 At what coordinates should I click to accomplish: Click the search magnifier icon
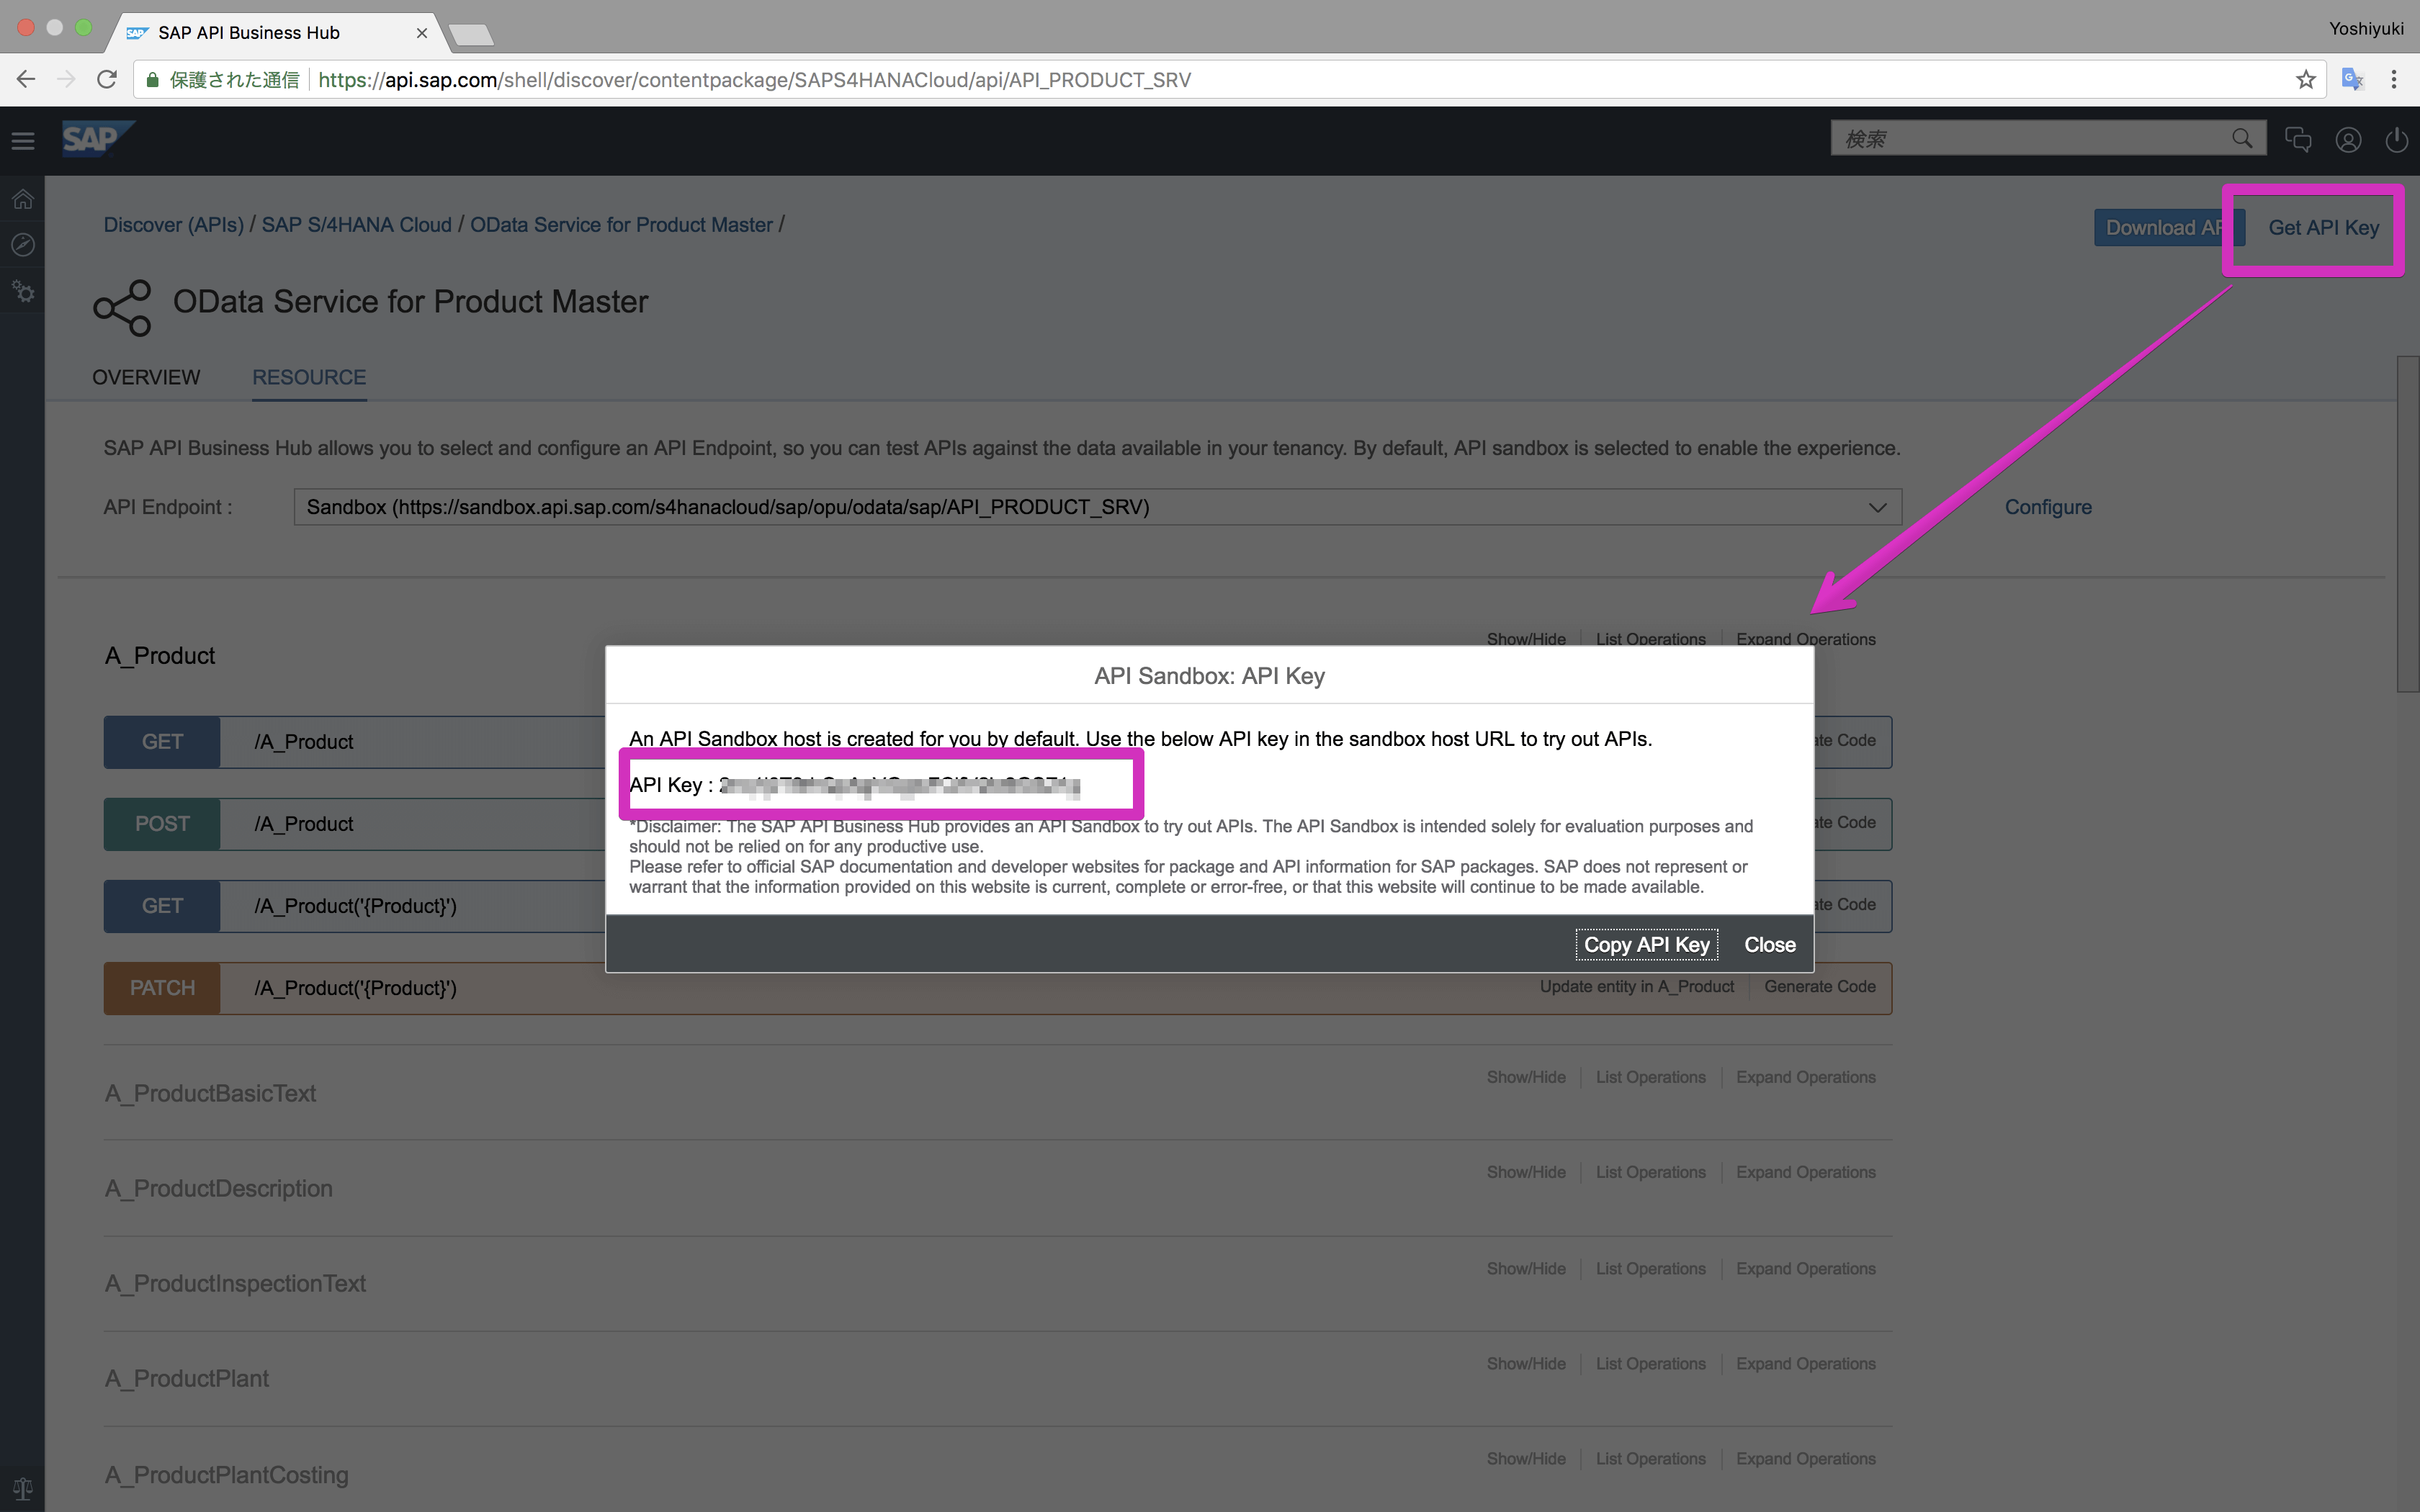pyautogui.click(x=2242, y=139)
